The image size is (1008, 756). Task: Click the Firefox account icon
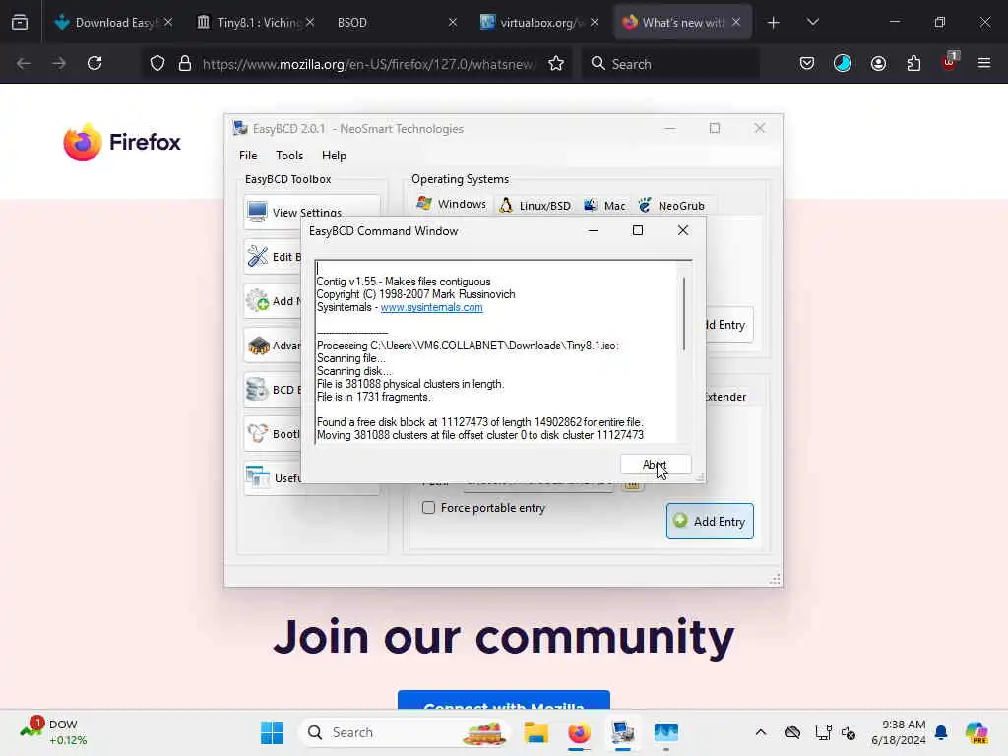(878, 63)
